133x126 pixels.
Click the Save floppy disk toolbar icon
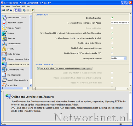tap(11, 10)
